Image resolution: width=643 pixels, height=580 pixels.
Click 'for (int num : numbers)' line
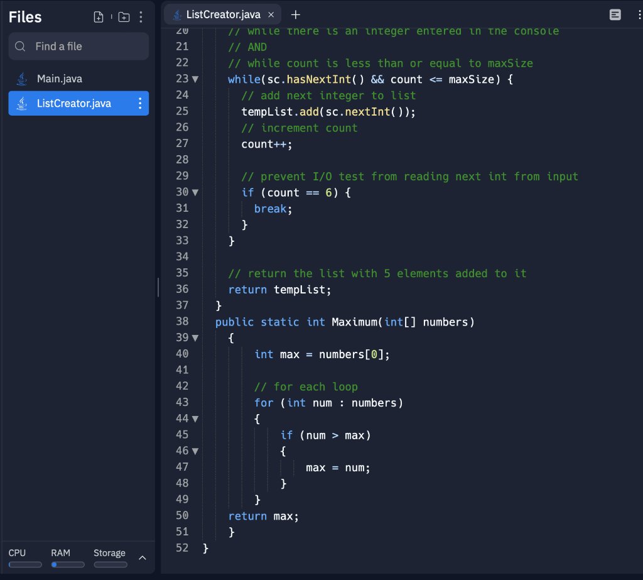(x=329, y=403)
